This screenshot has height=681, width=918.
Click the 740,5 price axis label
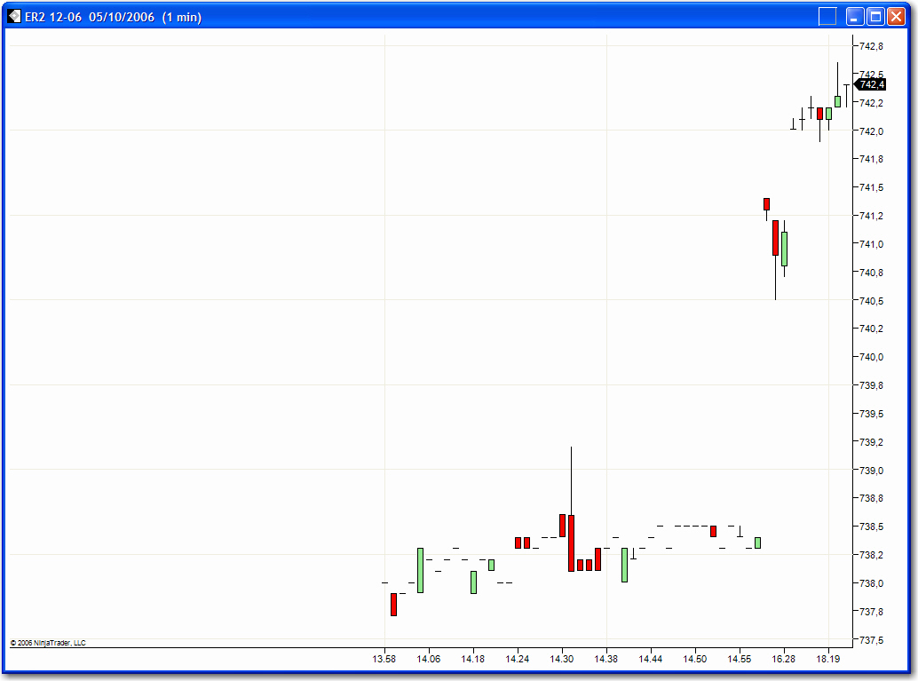(x=871, y=301)
